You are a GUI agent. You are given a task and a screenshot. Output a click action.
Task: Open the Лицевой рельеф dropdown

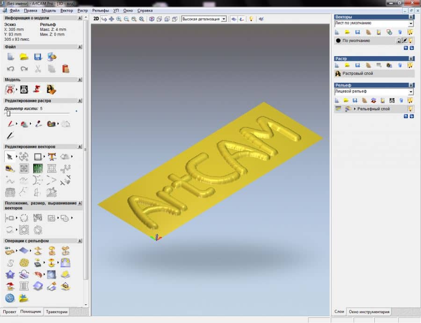[411, 92]
